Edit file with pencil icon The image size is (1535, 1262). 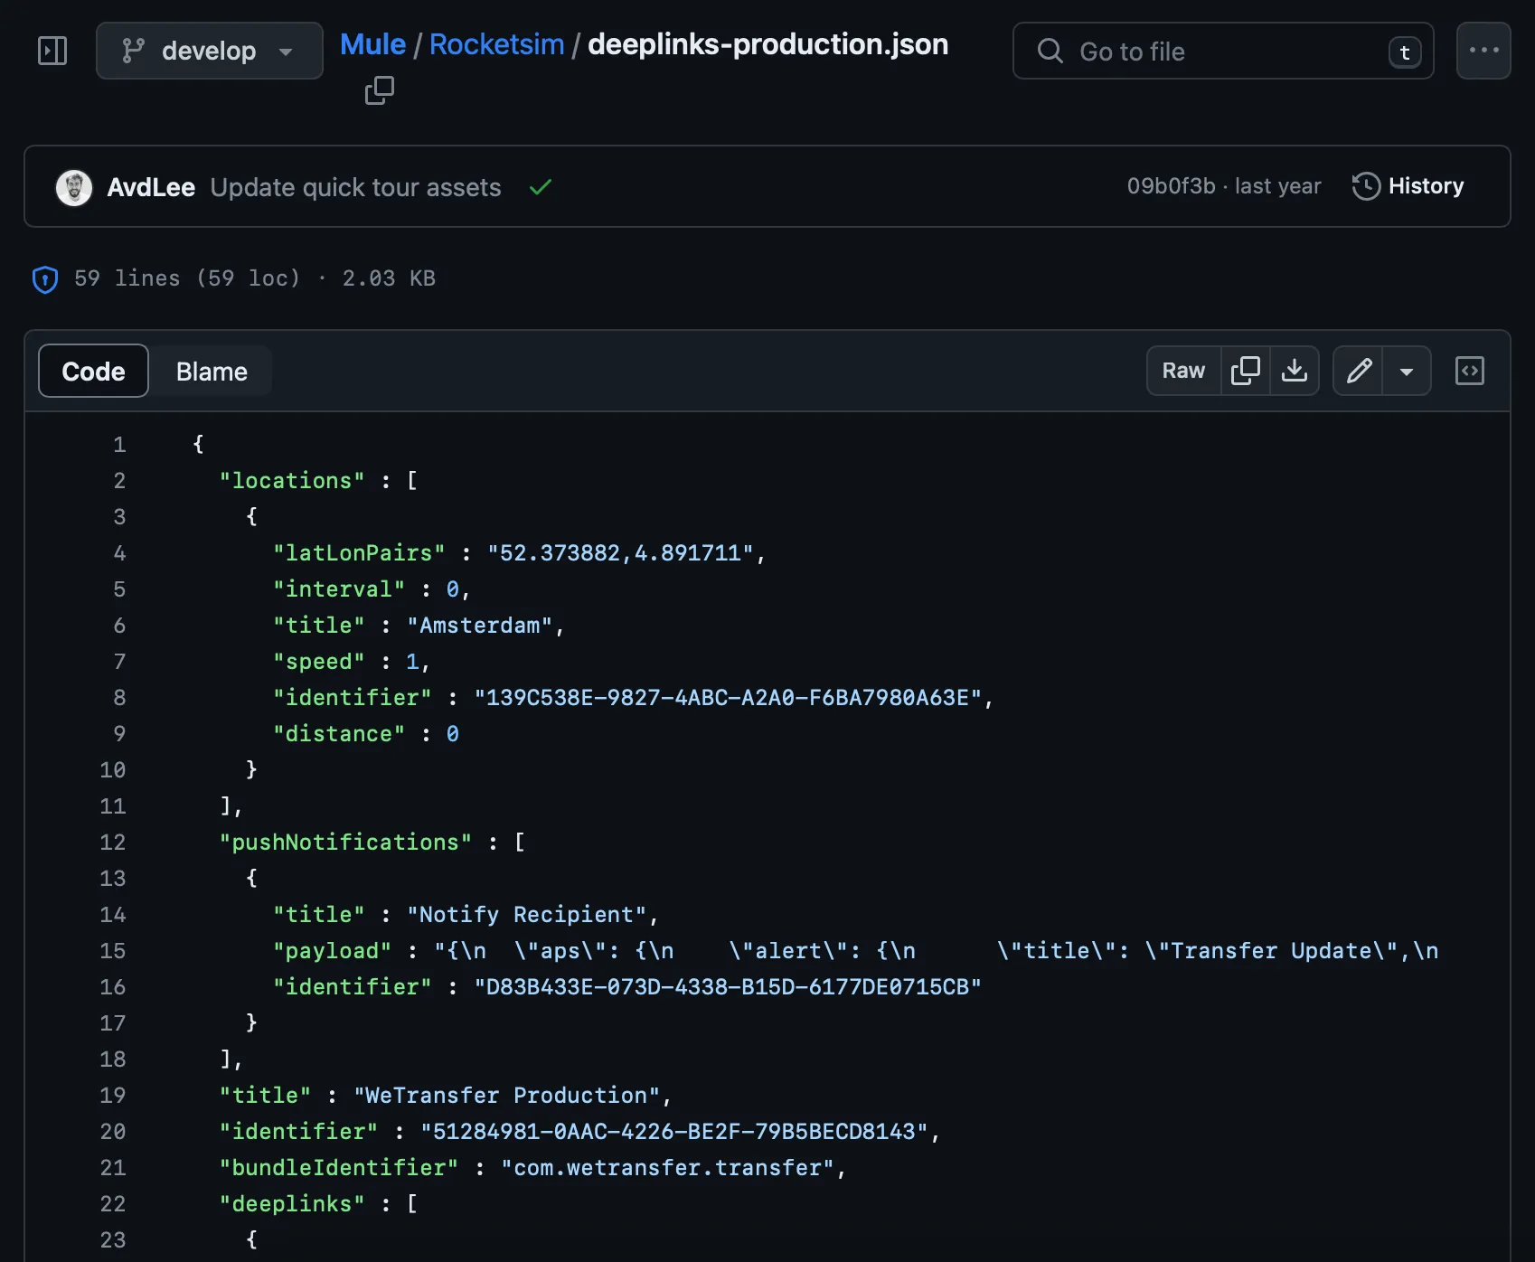click(1358, 371)
